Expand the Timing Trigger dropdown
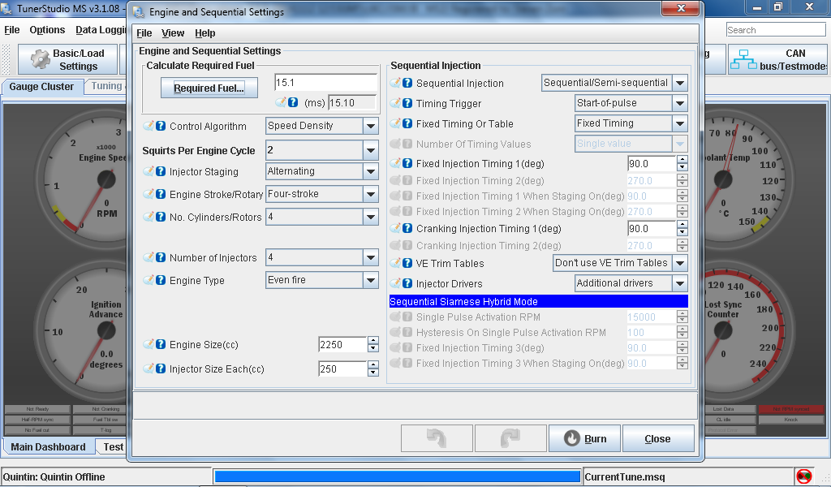This screenshot has width=831, height=487. click(x=680, y=103)
